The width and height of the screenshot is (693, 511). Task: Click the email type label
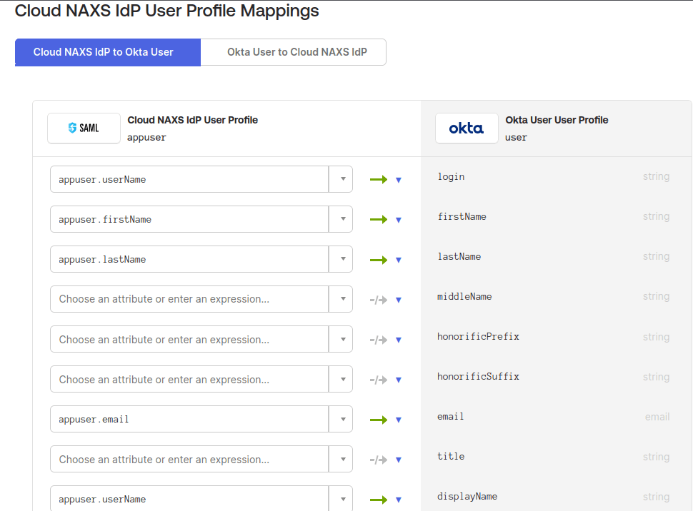pyautogui.click(x=657, y=417)
